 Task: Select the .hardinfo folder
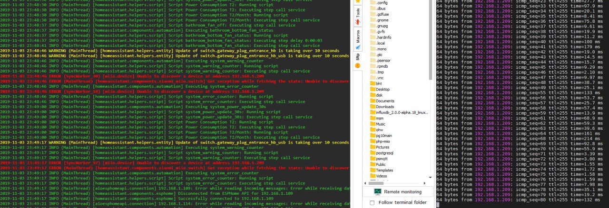(381, 37)
